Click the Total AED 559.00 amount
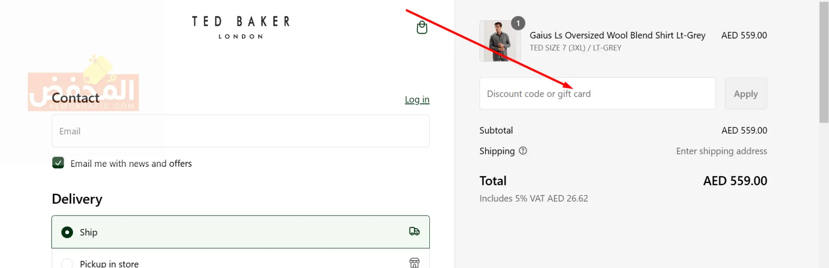The width and height of the screenshot is (829, 268). pos(735,181)
